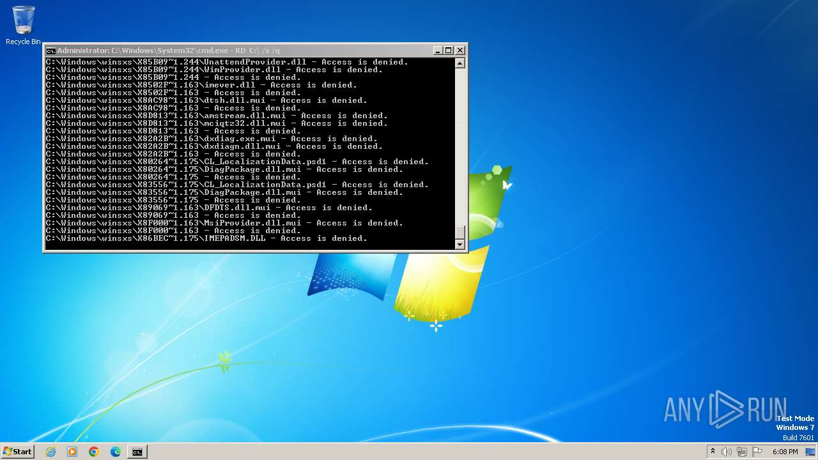Click the line containing dxdiagn.dll.mui
Viewport: 818px width, 460px height.
[x=214, y=146]
